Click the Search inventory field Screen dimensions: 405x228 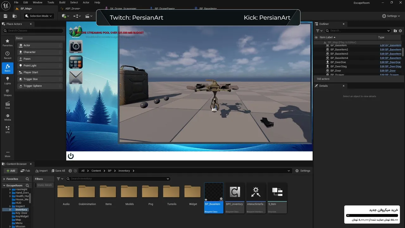pos(118,179)
